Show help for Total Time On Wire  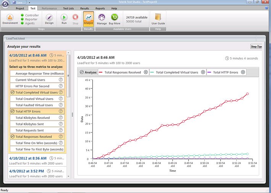61,143
